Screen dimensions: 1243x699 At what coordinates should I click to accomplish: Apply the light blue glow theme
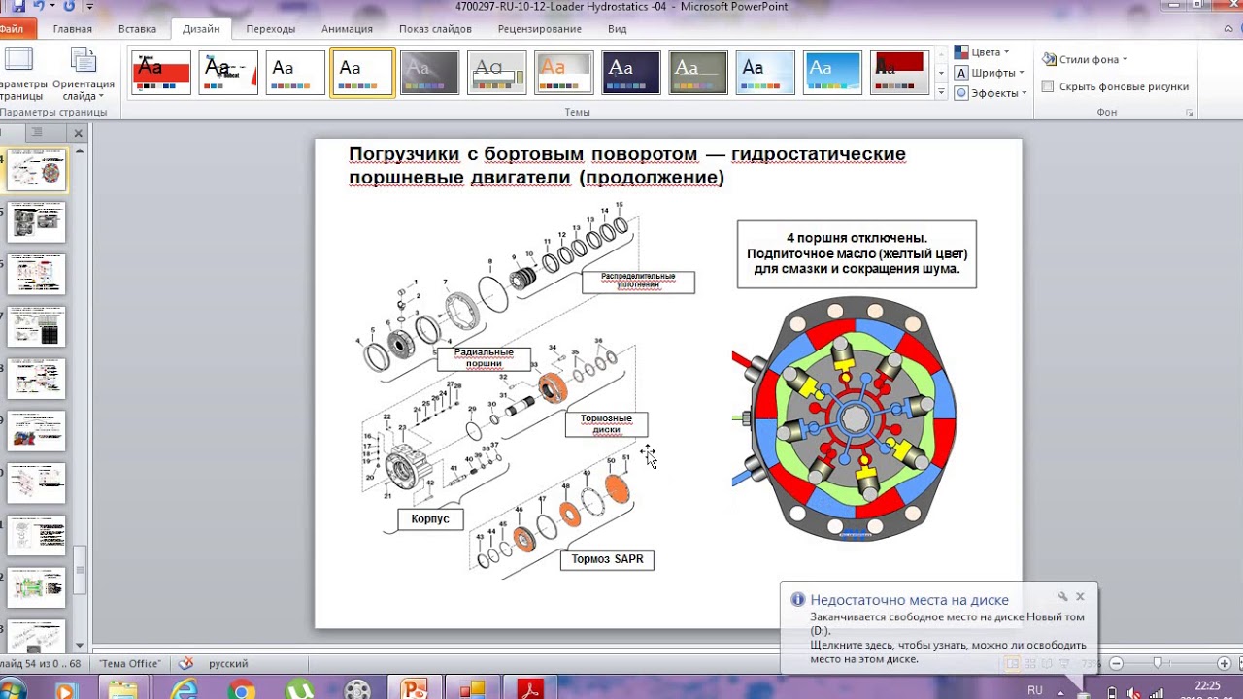tap(765, 72)
